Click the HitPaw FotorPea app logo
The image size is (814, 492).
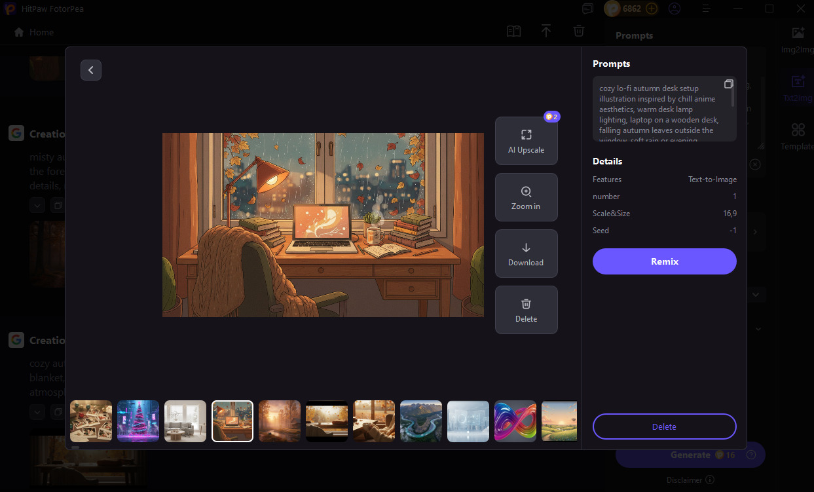click(x=10, y=9)
